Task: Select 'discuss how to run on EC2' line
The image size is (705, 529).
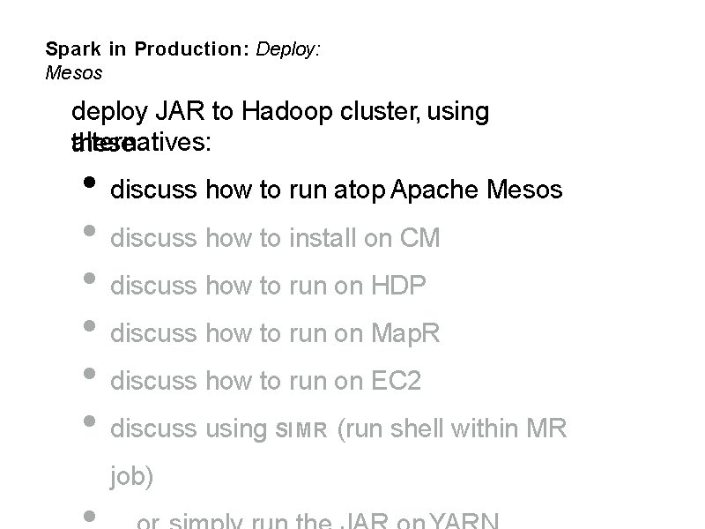Action: click(266, 381)
